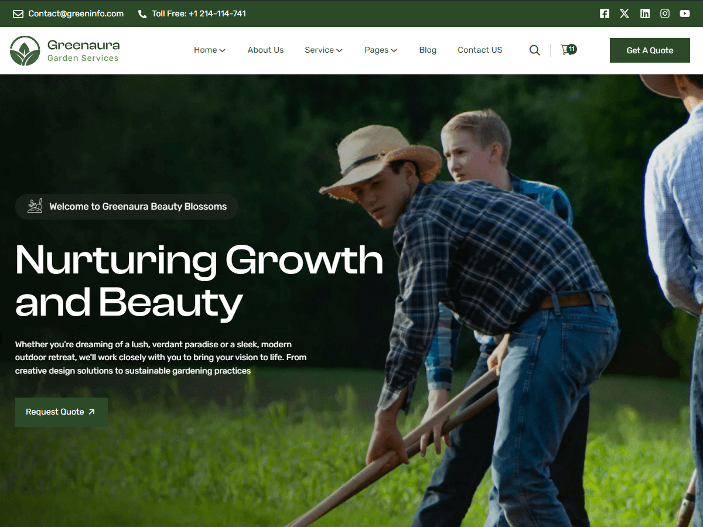This screenshot has height=527, width=703.
Task: Click the Request Quote button
Action: [61, 412]
